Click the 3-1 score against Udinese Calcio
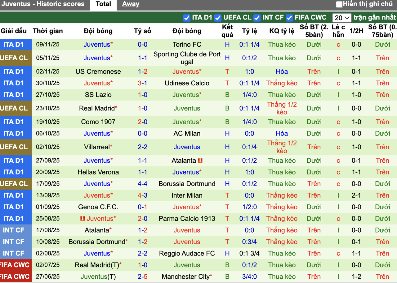The width and height of the screenshot is (397, 283). tap(143, 83)
